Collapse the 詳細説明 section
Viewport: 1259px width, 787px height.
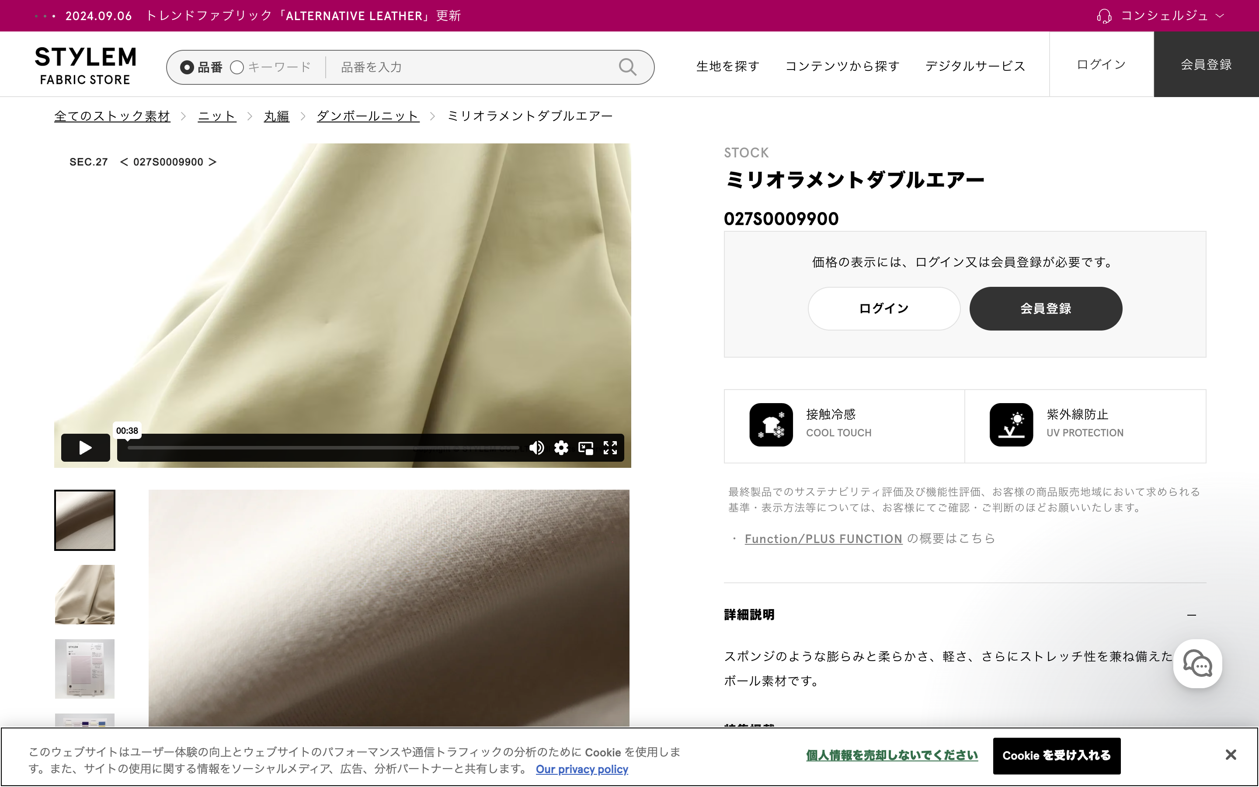(x=1191, y=615)
